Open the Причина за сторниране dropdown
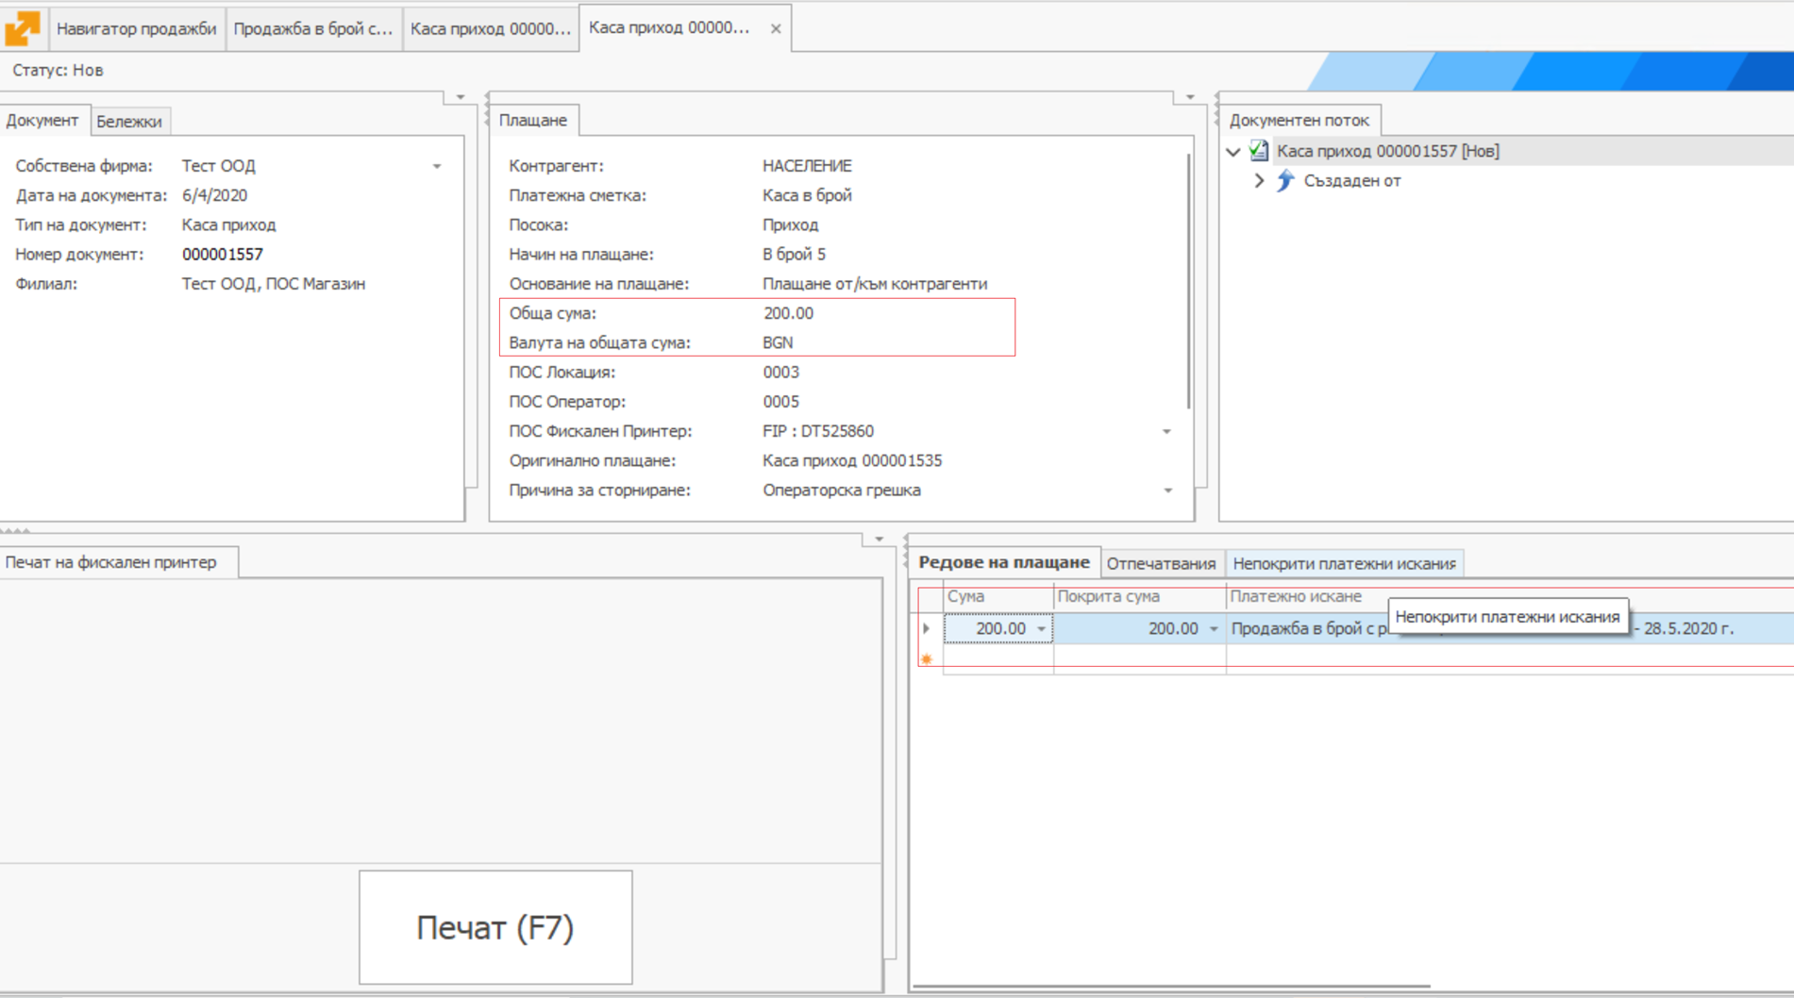Image resolution: width=1794 pixels, height=998 pixels. [1167, 491]
